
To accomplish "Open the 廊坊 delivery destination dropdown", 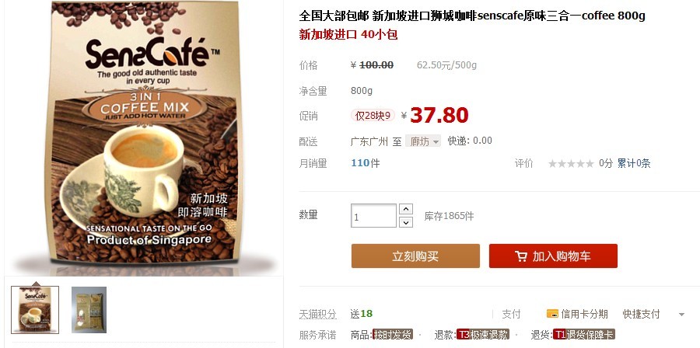I will pyautogui.click(x=423, y=141).
